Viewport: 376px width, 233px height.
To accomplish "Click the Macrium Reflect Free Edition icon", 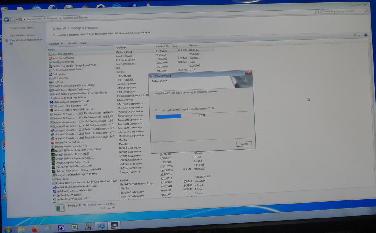I will pyautogui.click(x=51, y=98).
